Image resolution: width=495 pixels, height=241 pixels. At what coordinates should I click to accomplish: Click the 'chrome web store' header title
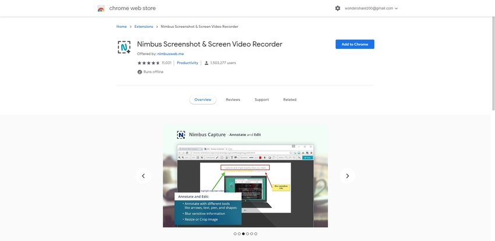[x=132, y=9]
